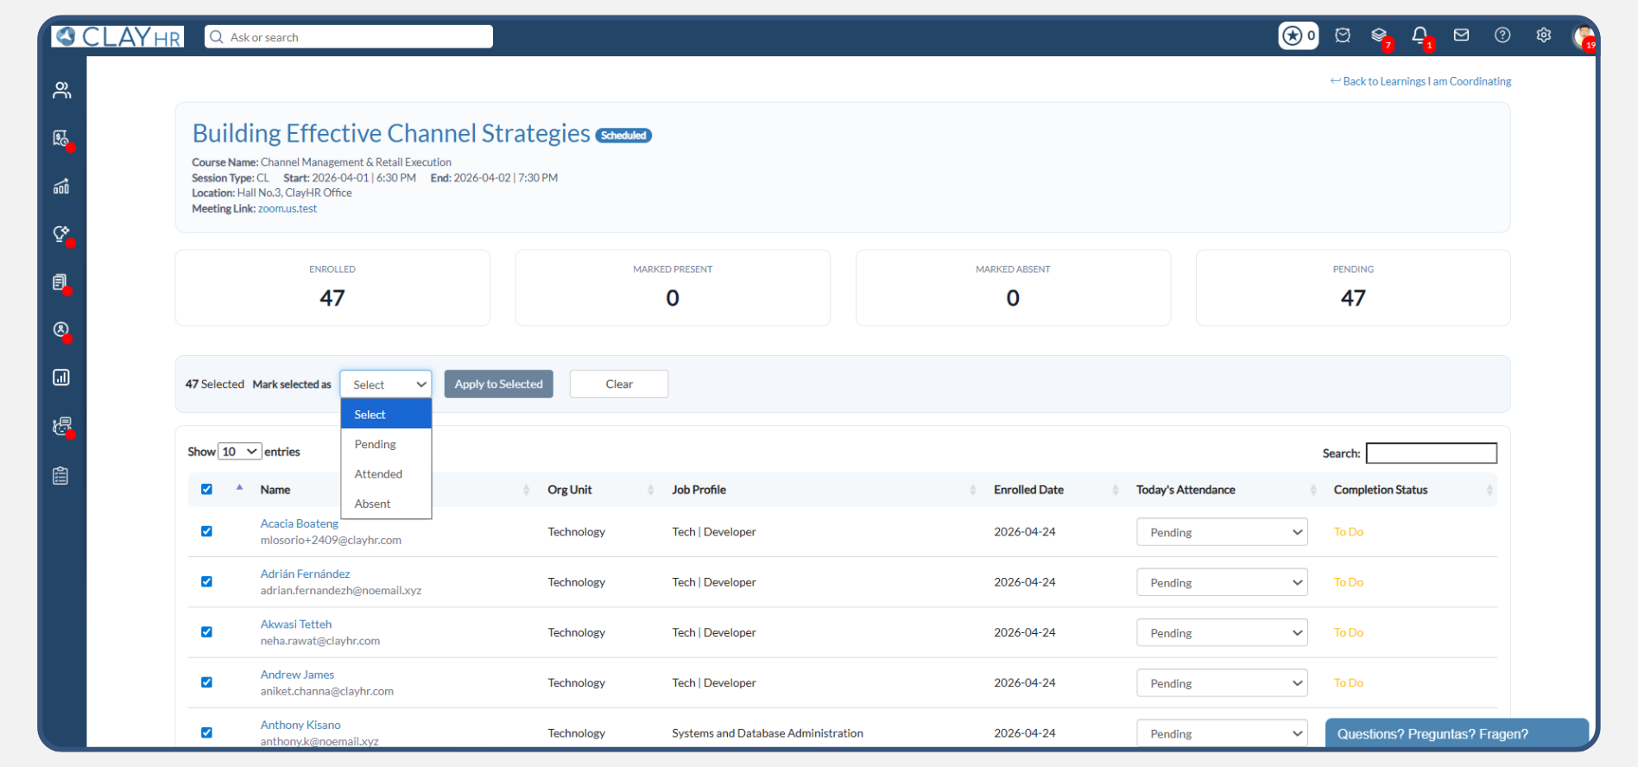1638x767 pixels.
Task: Click the table Search input box
Action: 1431,453
